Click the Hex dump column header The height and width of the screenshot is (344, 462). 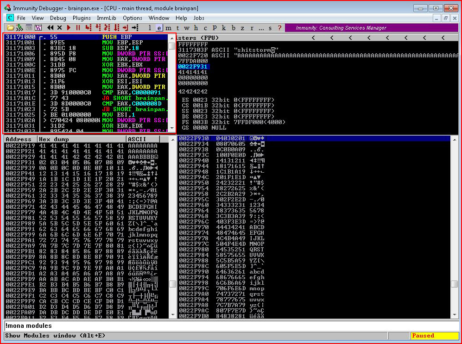(x=82, y=139)
